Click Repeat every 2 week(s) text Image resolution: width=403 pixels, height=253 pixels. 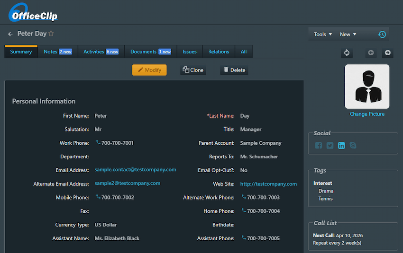tap(337, 243)
